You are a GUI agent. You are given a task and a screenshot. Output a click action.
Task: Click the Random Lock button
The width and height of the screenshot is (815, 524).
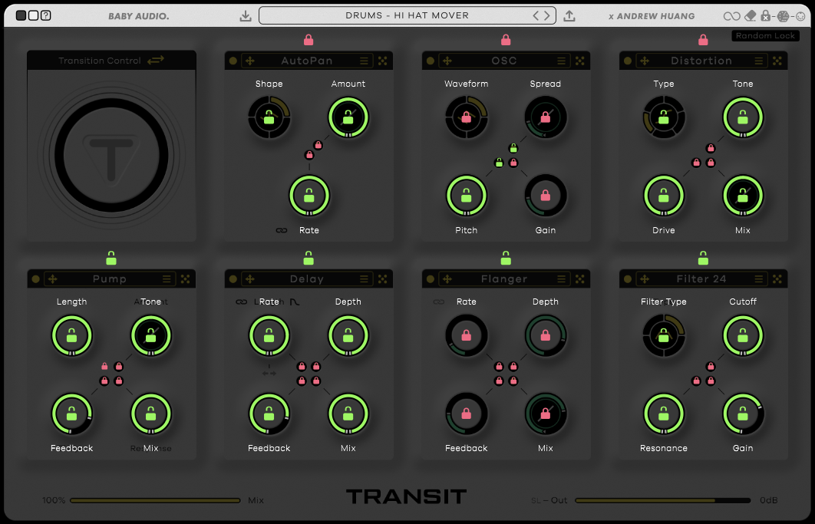tap(765, 35)
